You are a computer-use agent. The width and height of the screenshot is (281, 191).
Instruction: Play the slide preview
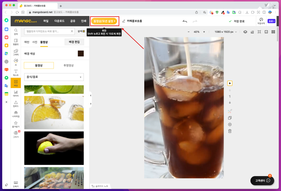click(230, 83)
